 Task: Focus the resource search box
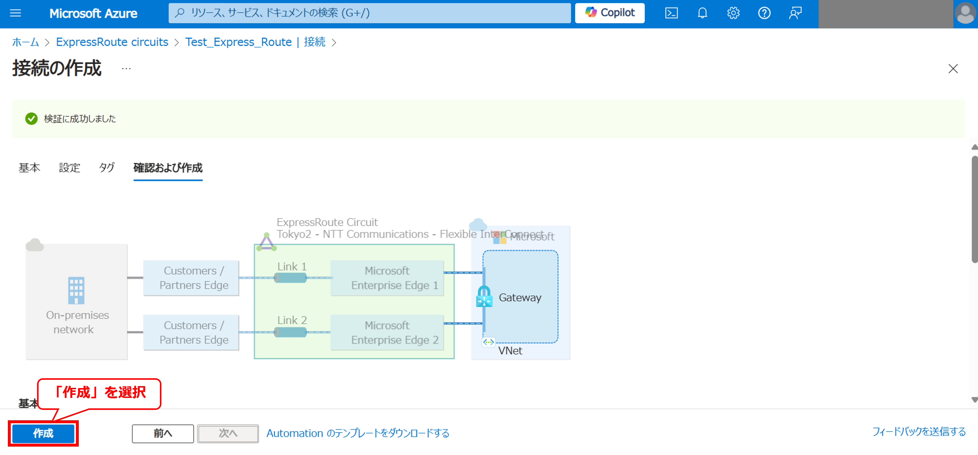pos(369,13)
